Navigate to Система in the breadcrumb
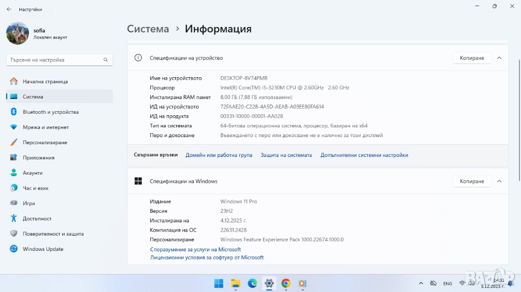Image resolution: width=521 pixels, height=292 pixels. [x=148, y=29]
